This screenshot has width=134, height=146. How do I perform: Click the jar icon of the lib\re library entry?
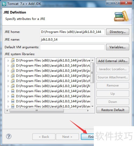pyautogui.click(x=13, y=61)
